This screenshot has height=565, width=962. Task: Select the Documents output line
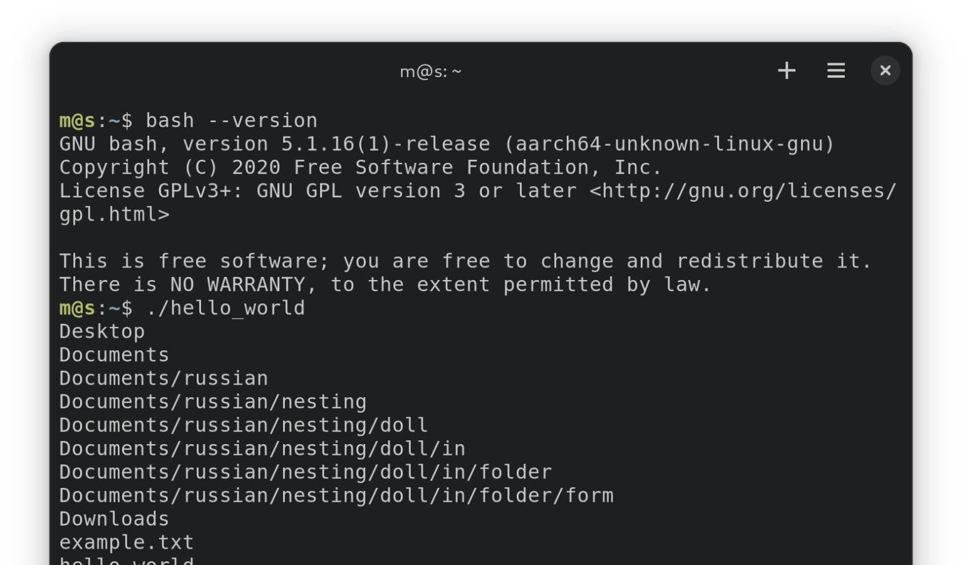(x=114, y=355)
